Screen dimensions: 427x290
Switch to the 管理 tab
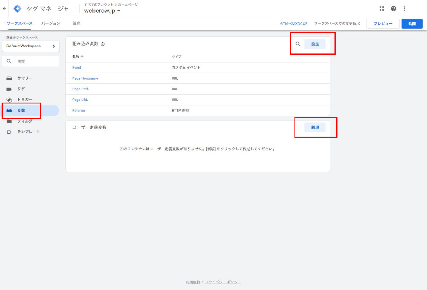76,23
